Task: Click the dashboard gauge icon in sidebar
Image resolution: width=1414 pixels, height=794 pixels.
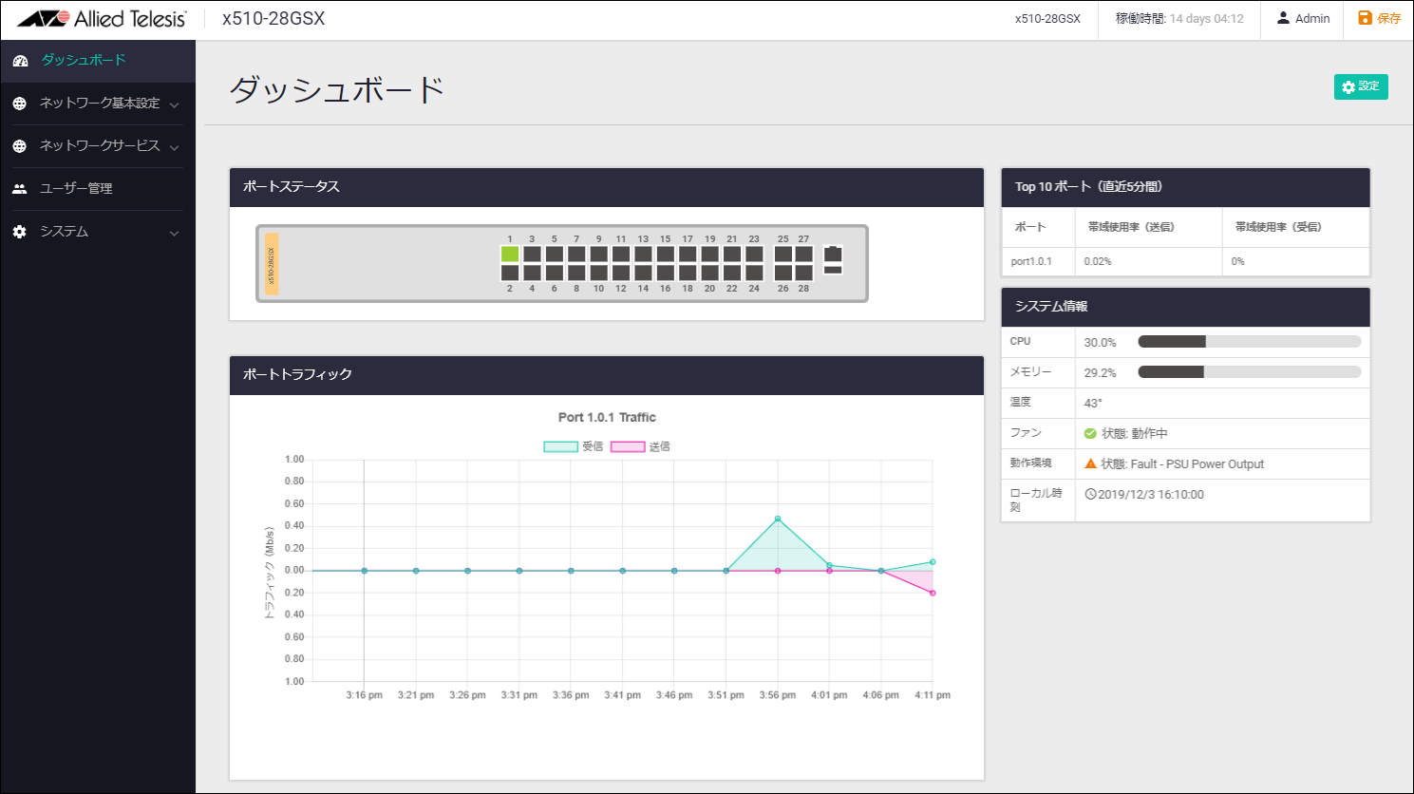Action: click(x=20, y=61)
